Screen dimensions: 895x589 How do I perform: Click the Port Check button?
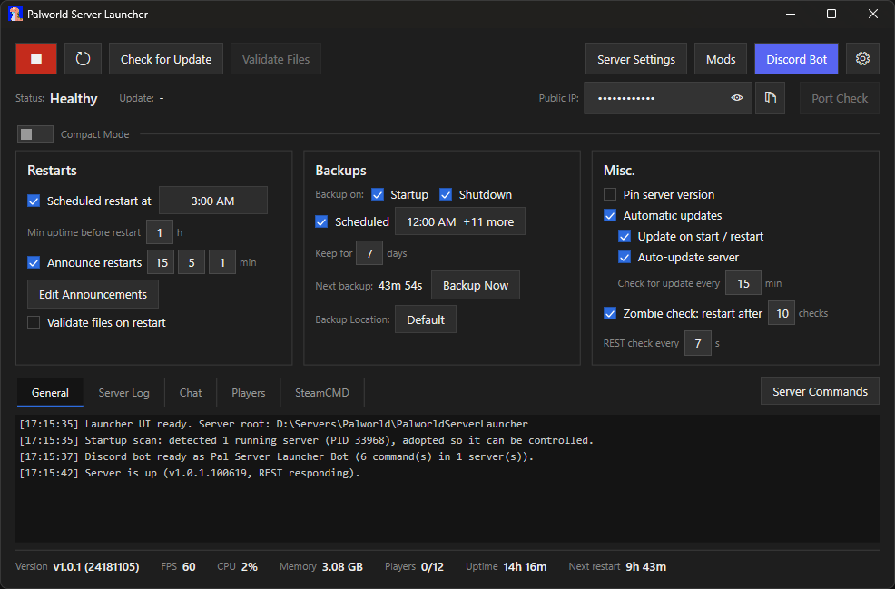click(x=839, y=98)
